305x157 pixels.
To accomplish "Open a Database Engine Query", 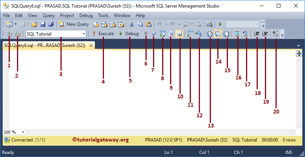I will 96,24.
